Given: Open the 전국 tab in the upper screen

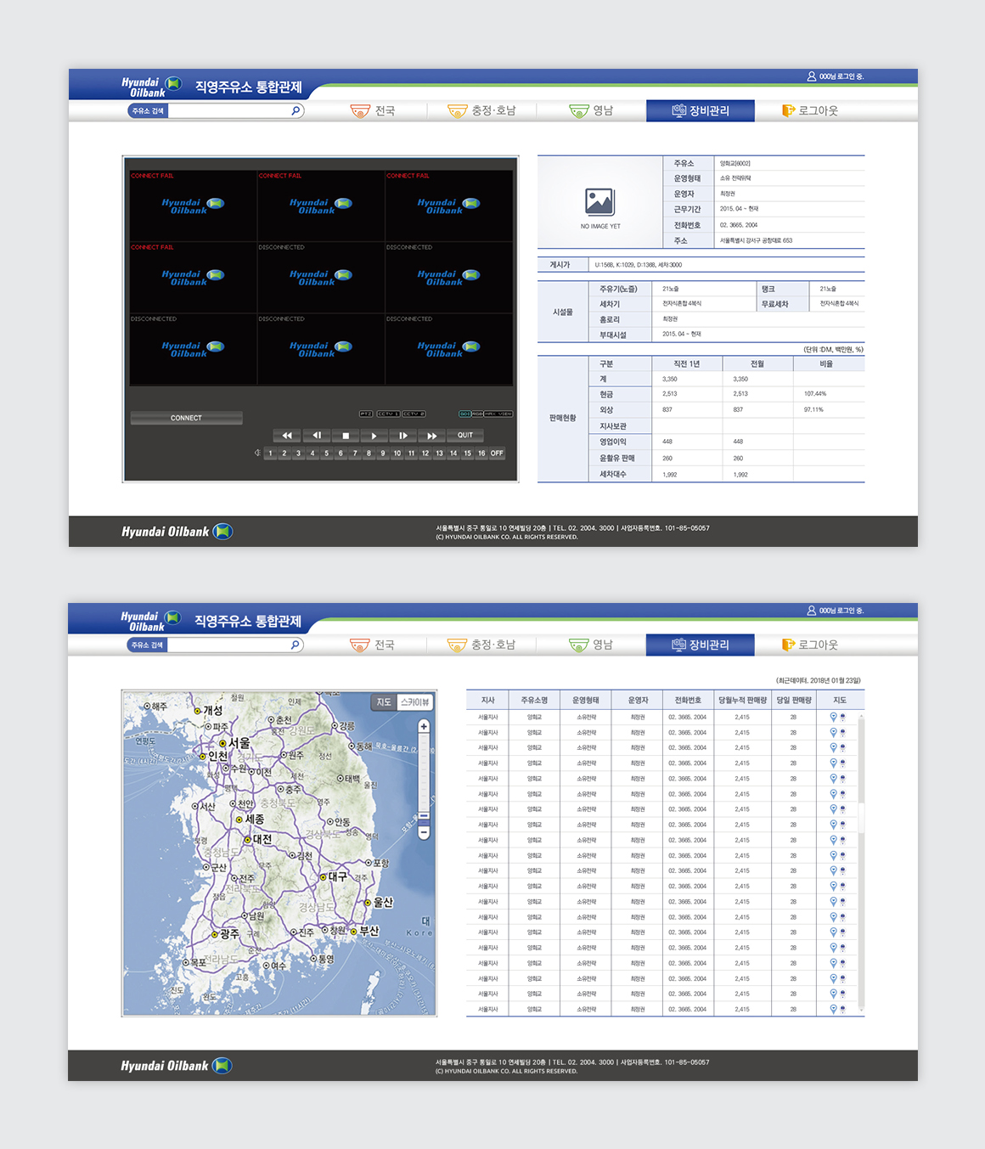Looking at the screenshot, I should (373, 110).
